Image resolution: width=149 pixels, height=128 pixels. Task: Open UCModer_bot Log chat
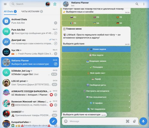pyautogui.click(x=30, y=72)
